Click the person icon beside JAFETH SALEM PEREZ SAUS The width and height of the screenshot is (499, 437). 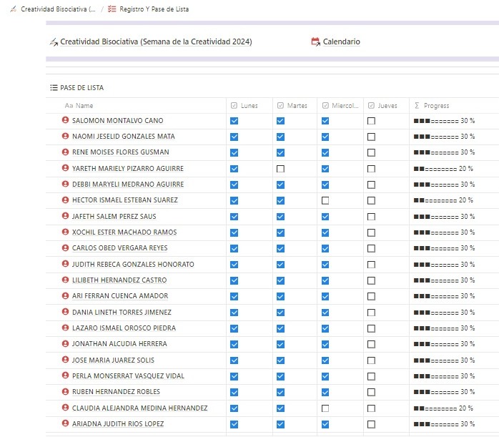pyautogui.click(x=65, y=216)
